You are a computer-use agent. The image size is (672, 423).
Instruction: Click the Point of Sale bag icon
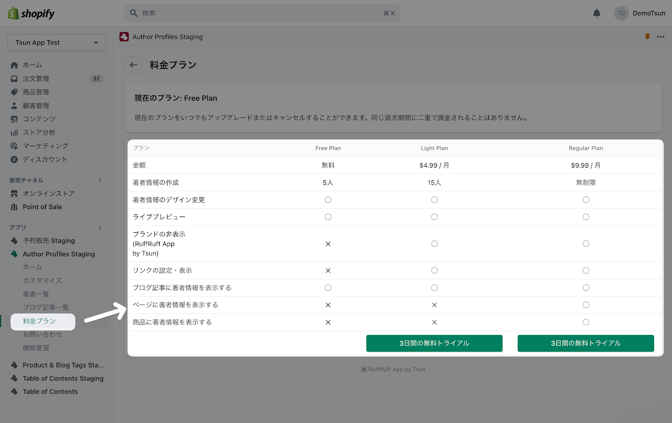[14, 207]
